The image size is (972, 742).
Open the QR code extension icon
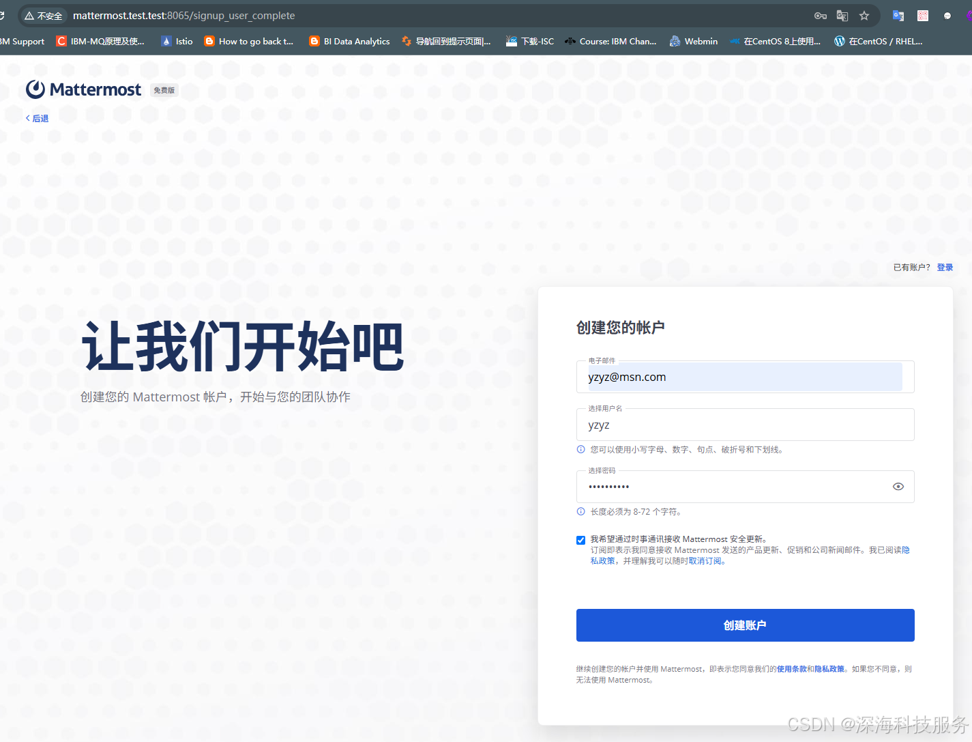[923, 16]
